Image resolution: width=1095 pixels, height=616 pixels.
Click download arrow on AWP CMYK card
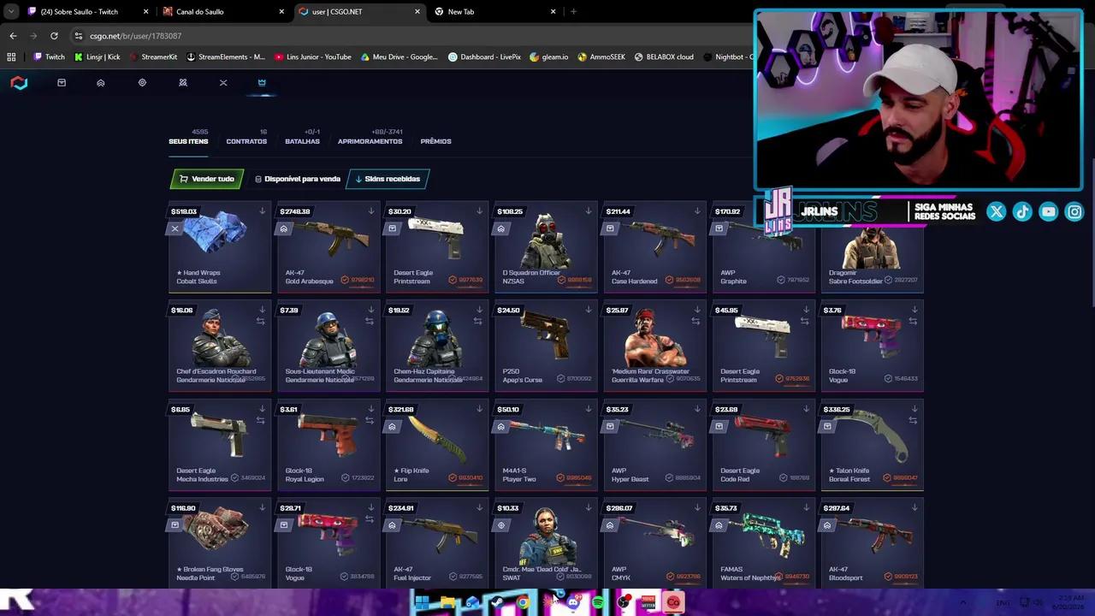click(697, 507)
